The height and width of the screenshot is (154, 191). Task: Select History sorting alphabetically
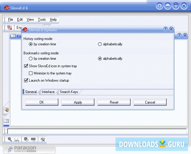point(110,44)
